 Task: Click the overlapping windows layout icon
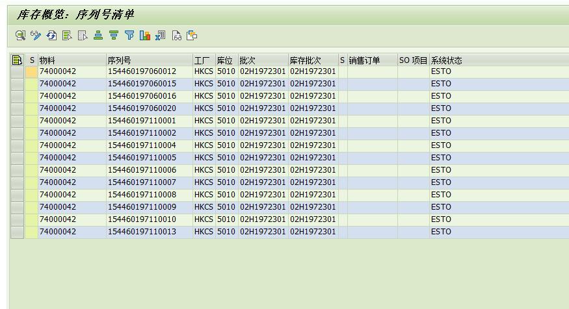tap(192, 36)
